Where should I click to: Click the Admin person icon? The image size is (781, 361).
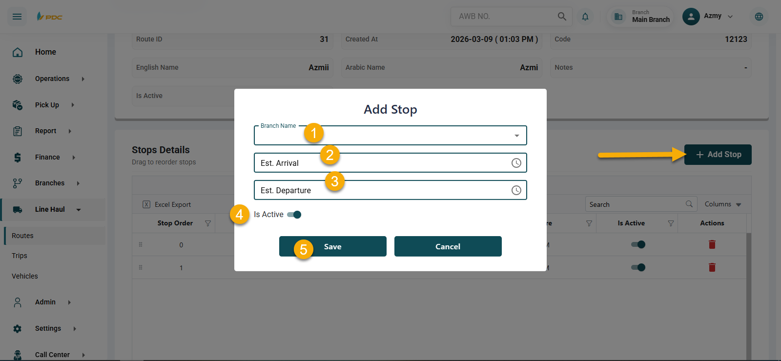[18, 302]
